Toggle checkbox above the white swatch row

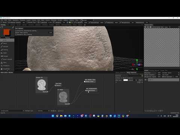(116, 78)
